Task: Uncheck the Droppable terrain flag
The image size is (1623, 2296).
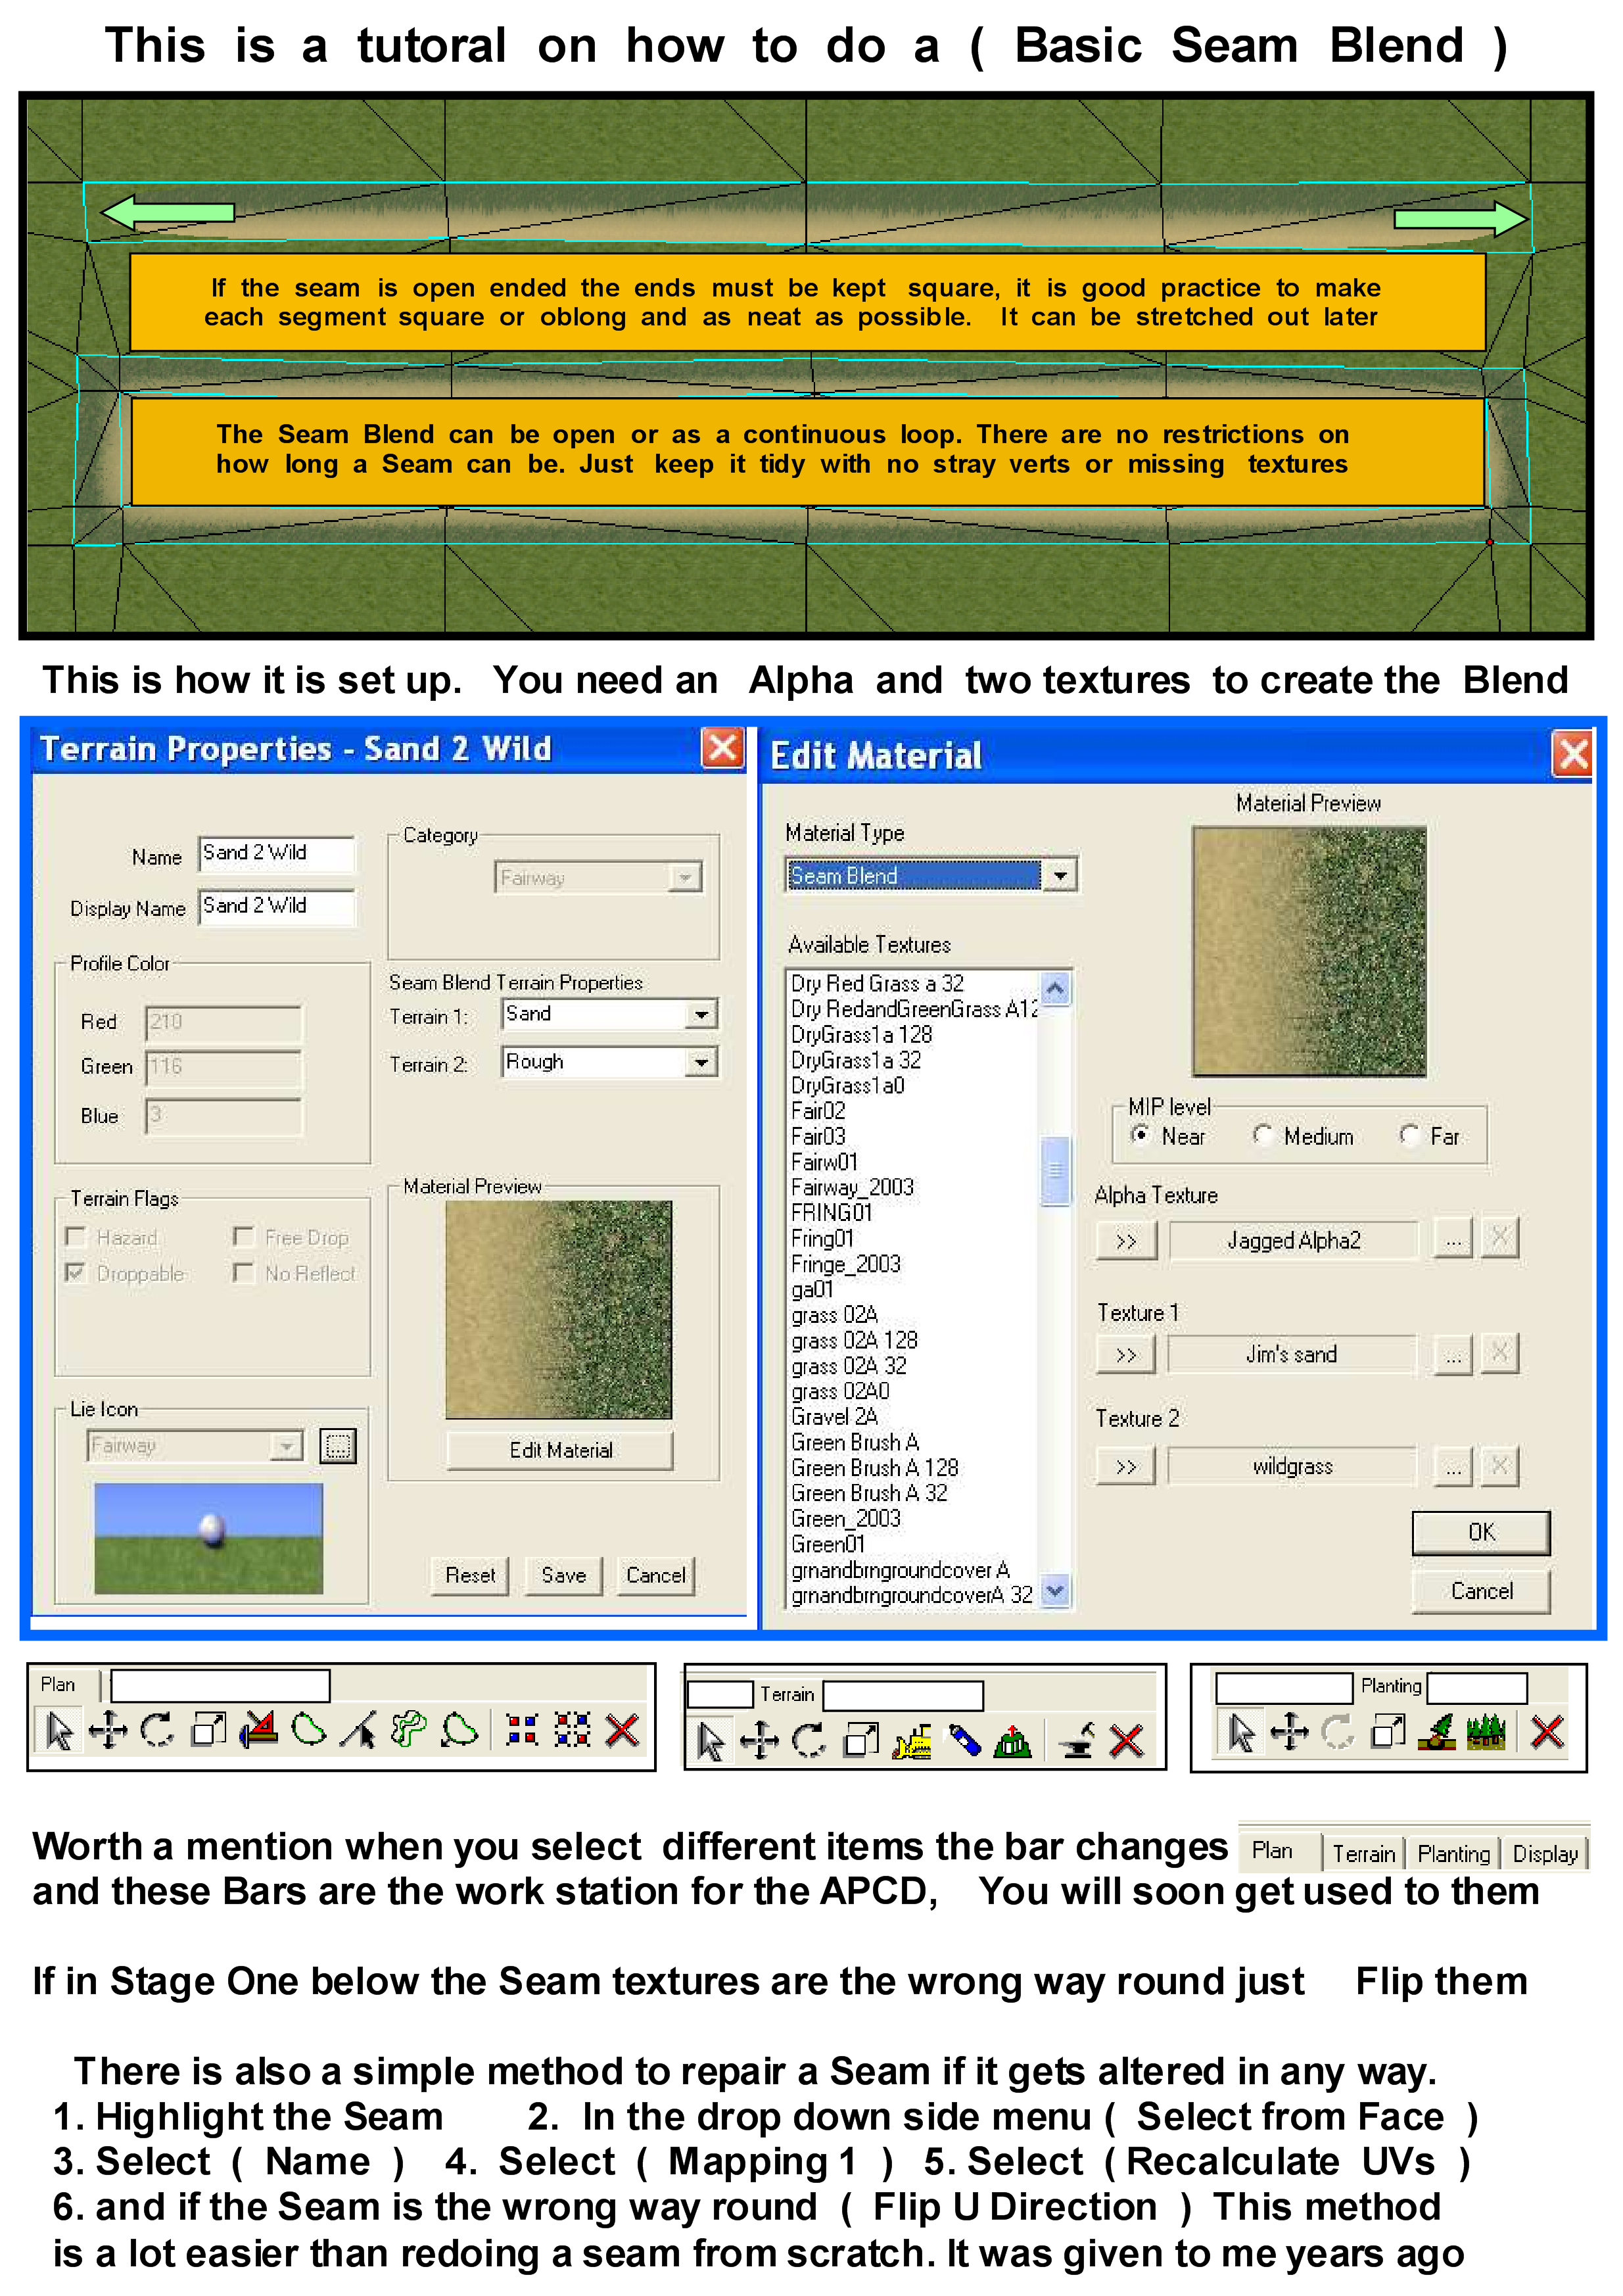Action: pyautogui.click(x=77, y=1273)
